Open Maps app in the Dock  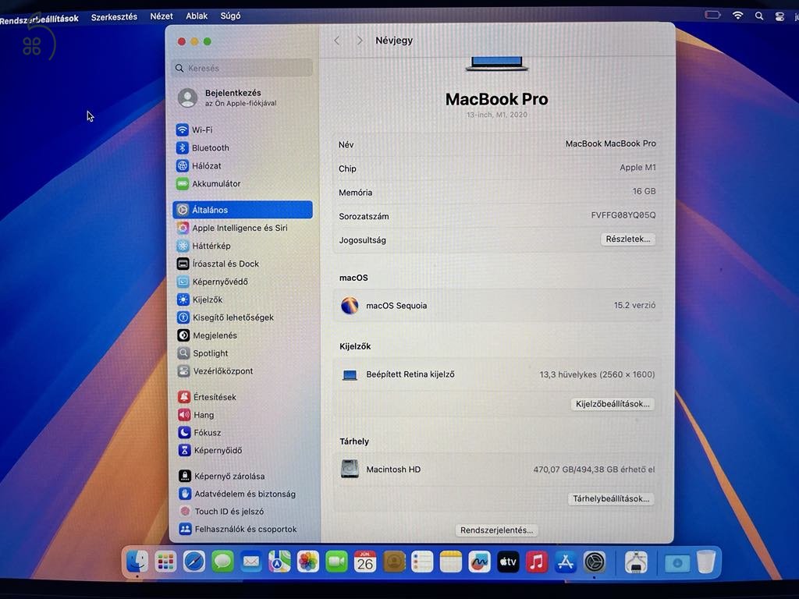[280, 562]
